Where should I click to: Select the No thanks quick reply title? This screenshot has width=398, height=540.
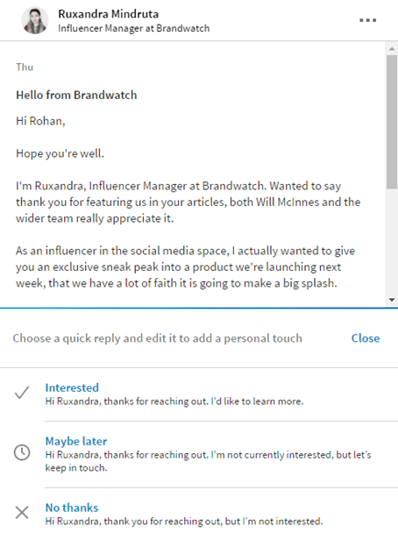(x=72, y=508)
